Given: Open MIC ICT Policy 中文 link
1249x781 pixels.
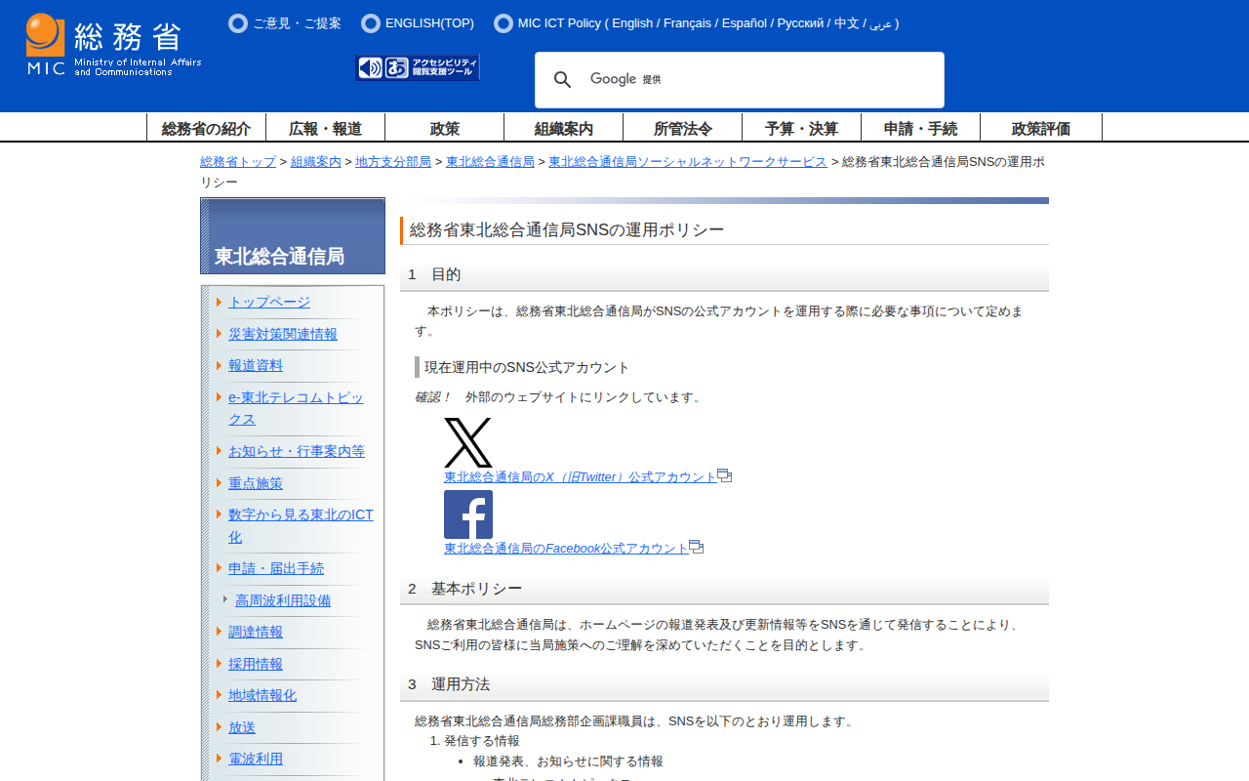Looking at the screenshot, I should coord(847,23).
